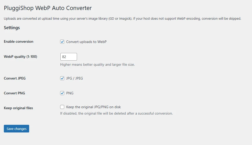Click the "Keep original files" row heading
The image size is (252, 145).
click(x=18, y=108)
